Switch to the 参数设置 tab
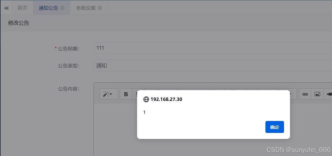Screen dimensions: 332x156 (x=86, y=8)
